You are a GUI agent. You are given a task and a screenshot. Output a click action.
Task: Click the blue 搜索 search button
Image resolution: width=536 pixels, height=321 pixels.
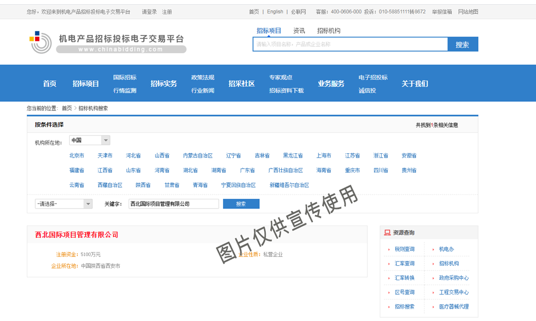coord(241,204)
